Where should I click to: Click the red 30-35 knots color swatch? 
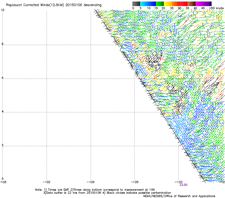(184, 4)
